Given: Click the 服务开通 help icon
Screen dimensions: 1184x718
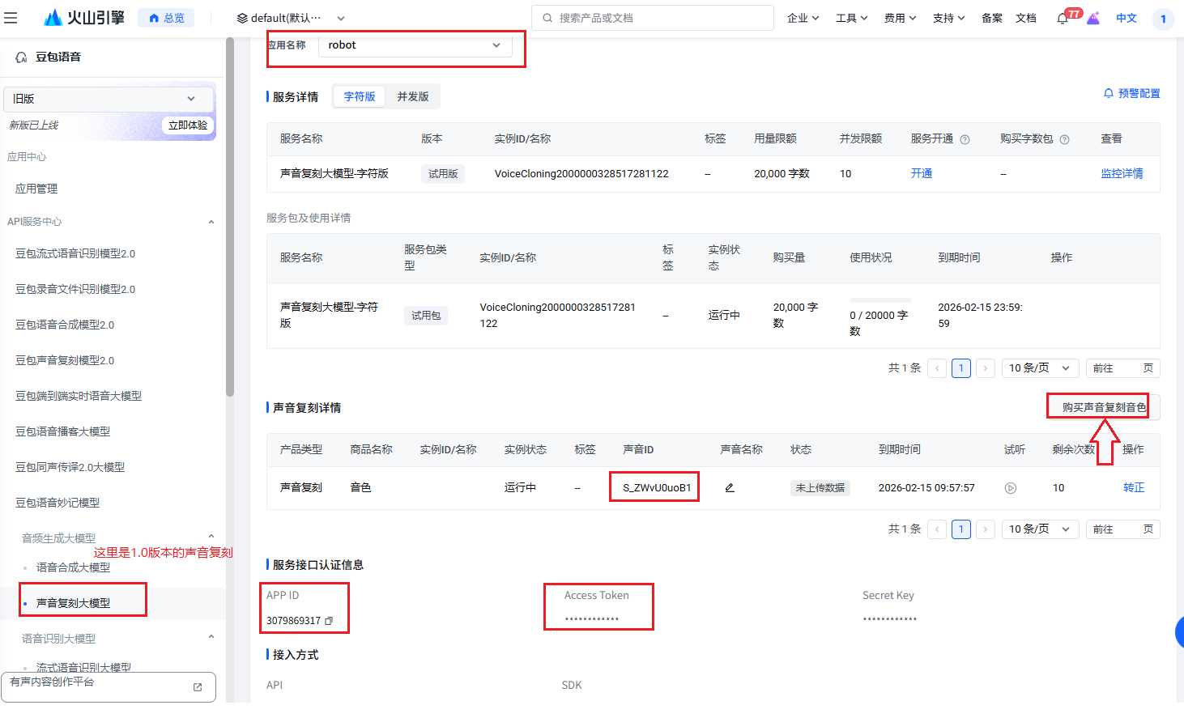Looking at the screenshot, I should click(965, 139).
